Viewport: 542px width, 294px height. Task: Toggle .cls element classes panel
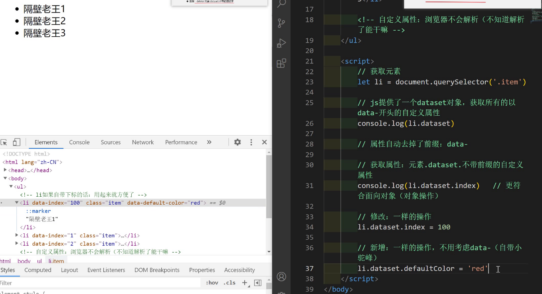pyautogui.click(x=229, y=282)
